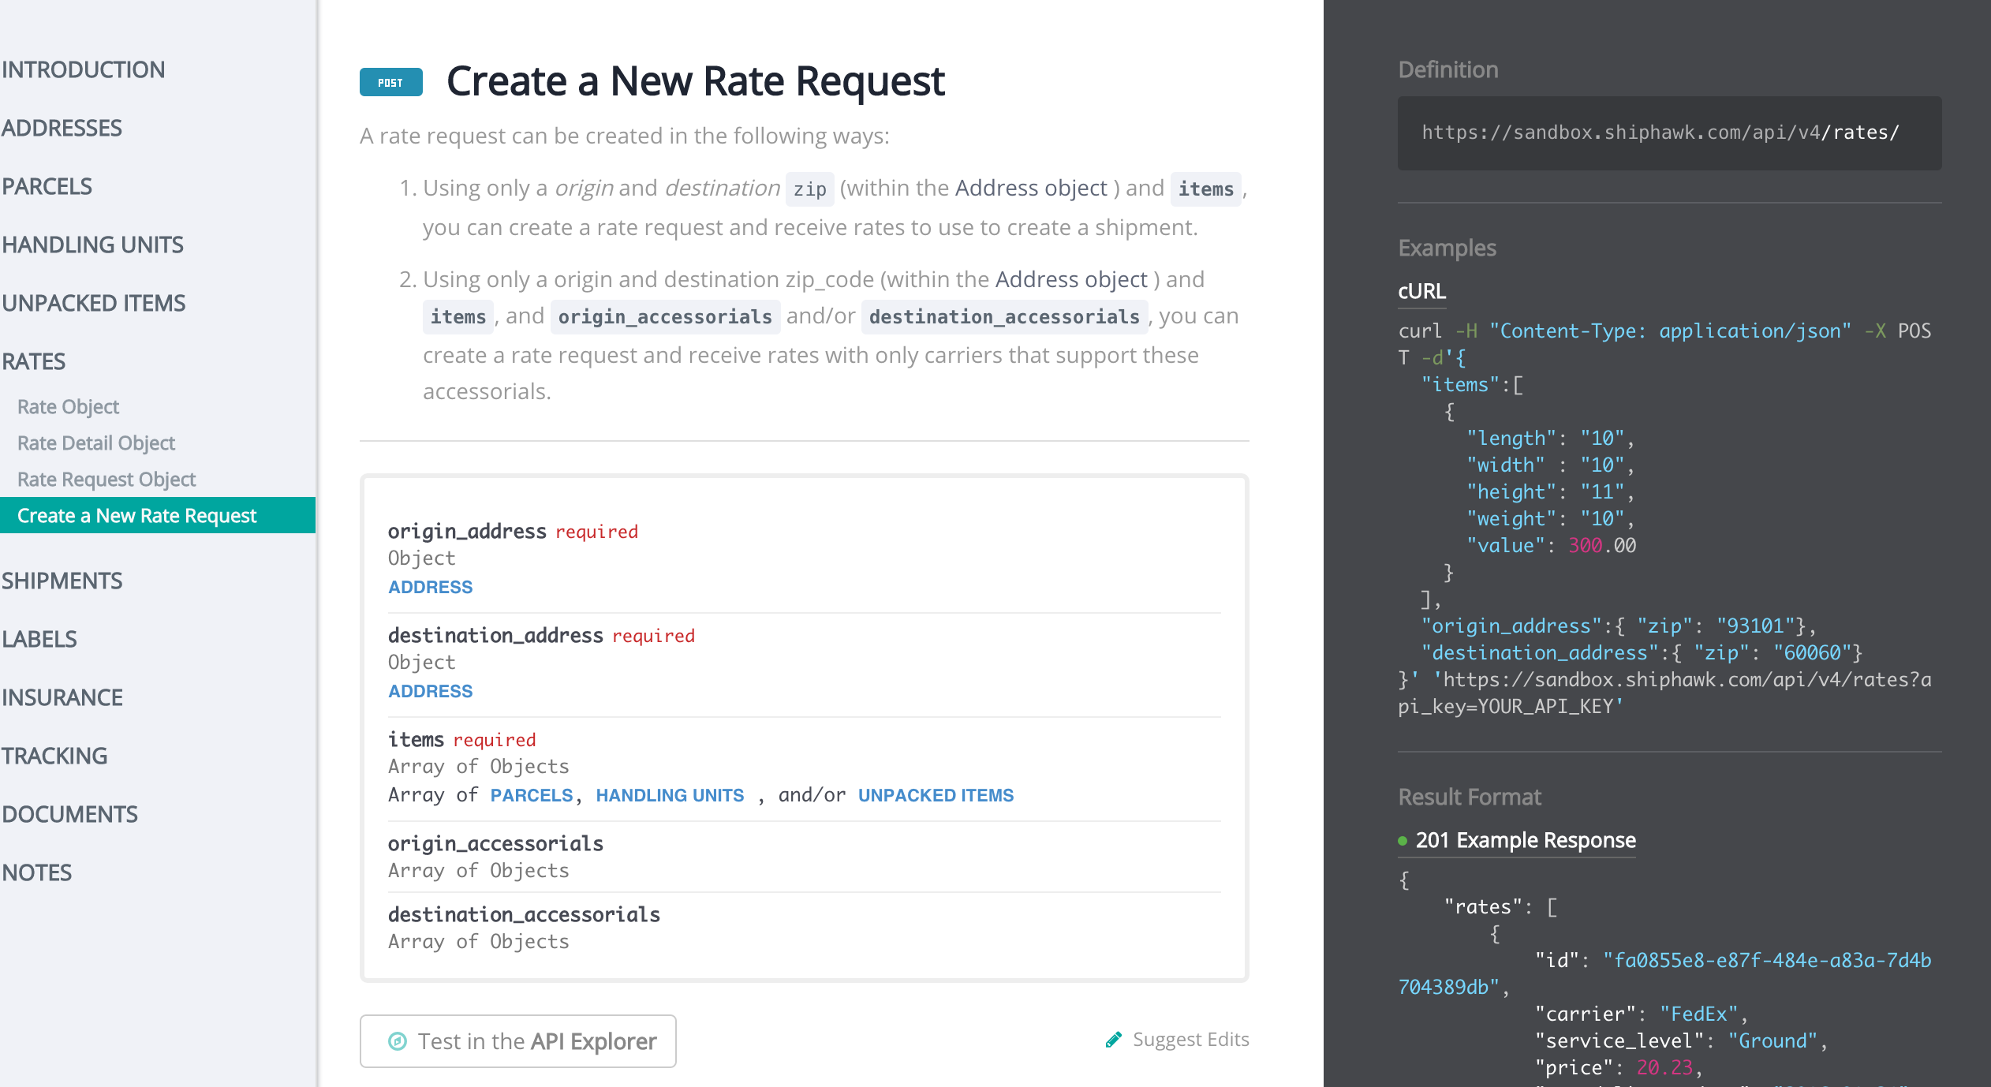This screenshot has height=1087, width=1991.
Task: Open Rate Object in sidebar
Action: point(68,407)
